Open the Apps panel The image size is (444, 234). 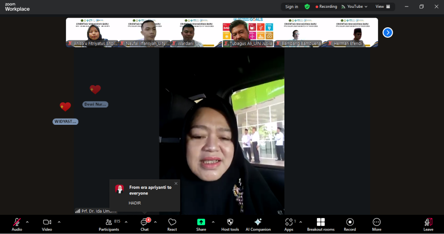click(x=289, y=224)
